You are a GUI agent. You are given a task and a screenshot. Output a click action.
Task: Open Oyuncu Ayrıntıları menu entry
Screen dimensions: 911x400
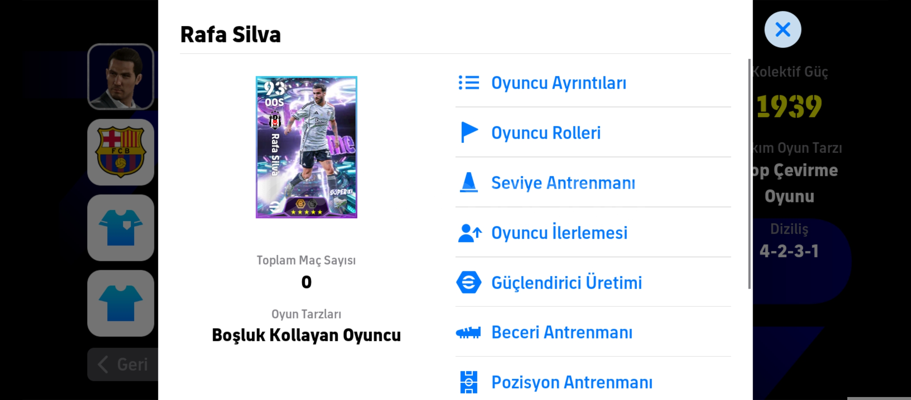click(558, 83)
